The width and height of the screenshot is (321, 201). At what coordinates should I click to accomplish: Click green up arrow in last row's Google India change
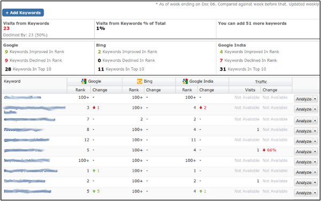point(201,191)
